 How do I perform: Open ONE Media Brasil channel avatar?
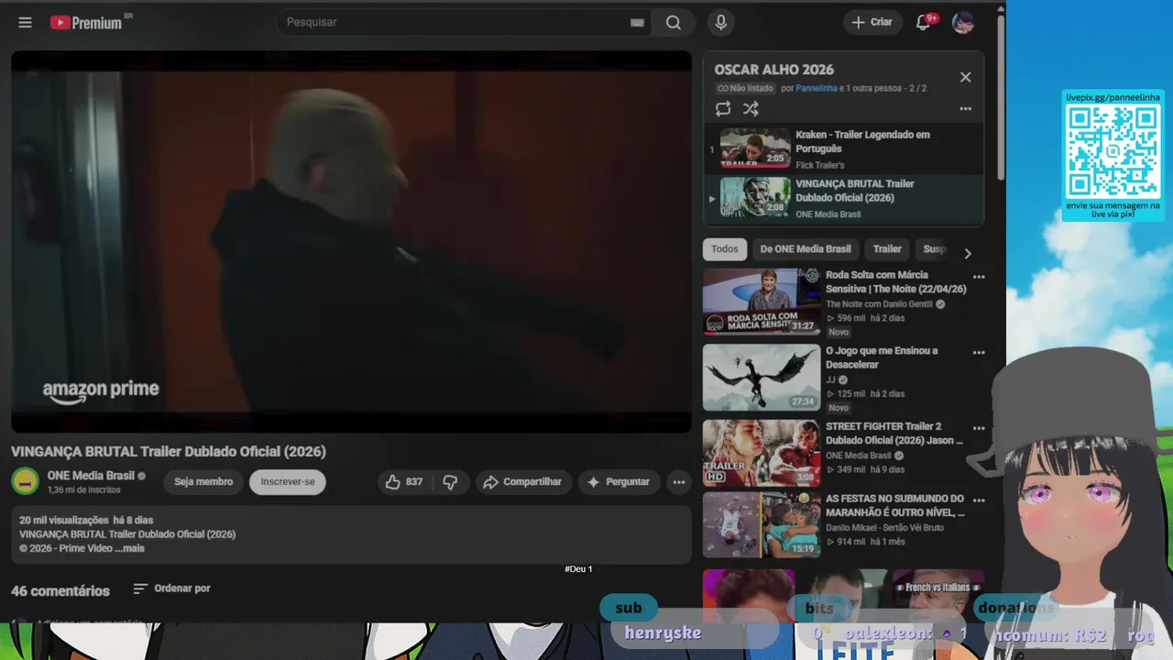tap(25, 481)
